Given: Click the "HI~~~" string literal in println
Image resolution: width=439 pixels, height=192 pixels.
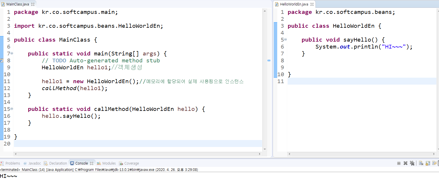Looking at the screenshot, I should [x=394, y=47].
